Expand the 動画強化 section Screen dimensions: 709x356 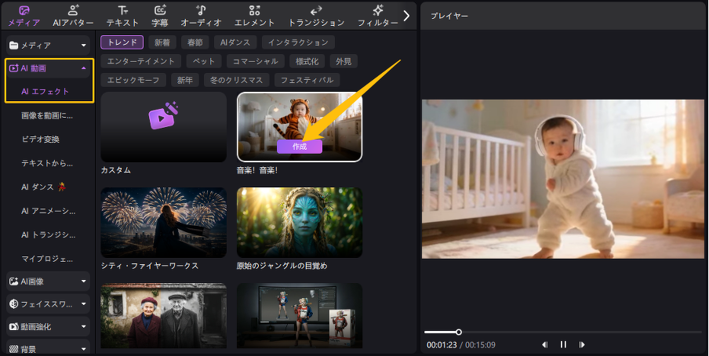83,326
